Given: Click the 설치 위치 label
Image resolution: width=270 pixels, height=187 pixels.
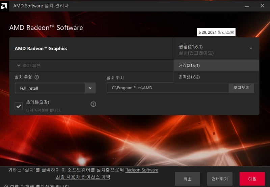Looking at the screenshot, I should point(115,78).
